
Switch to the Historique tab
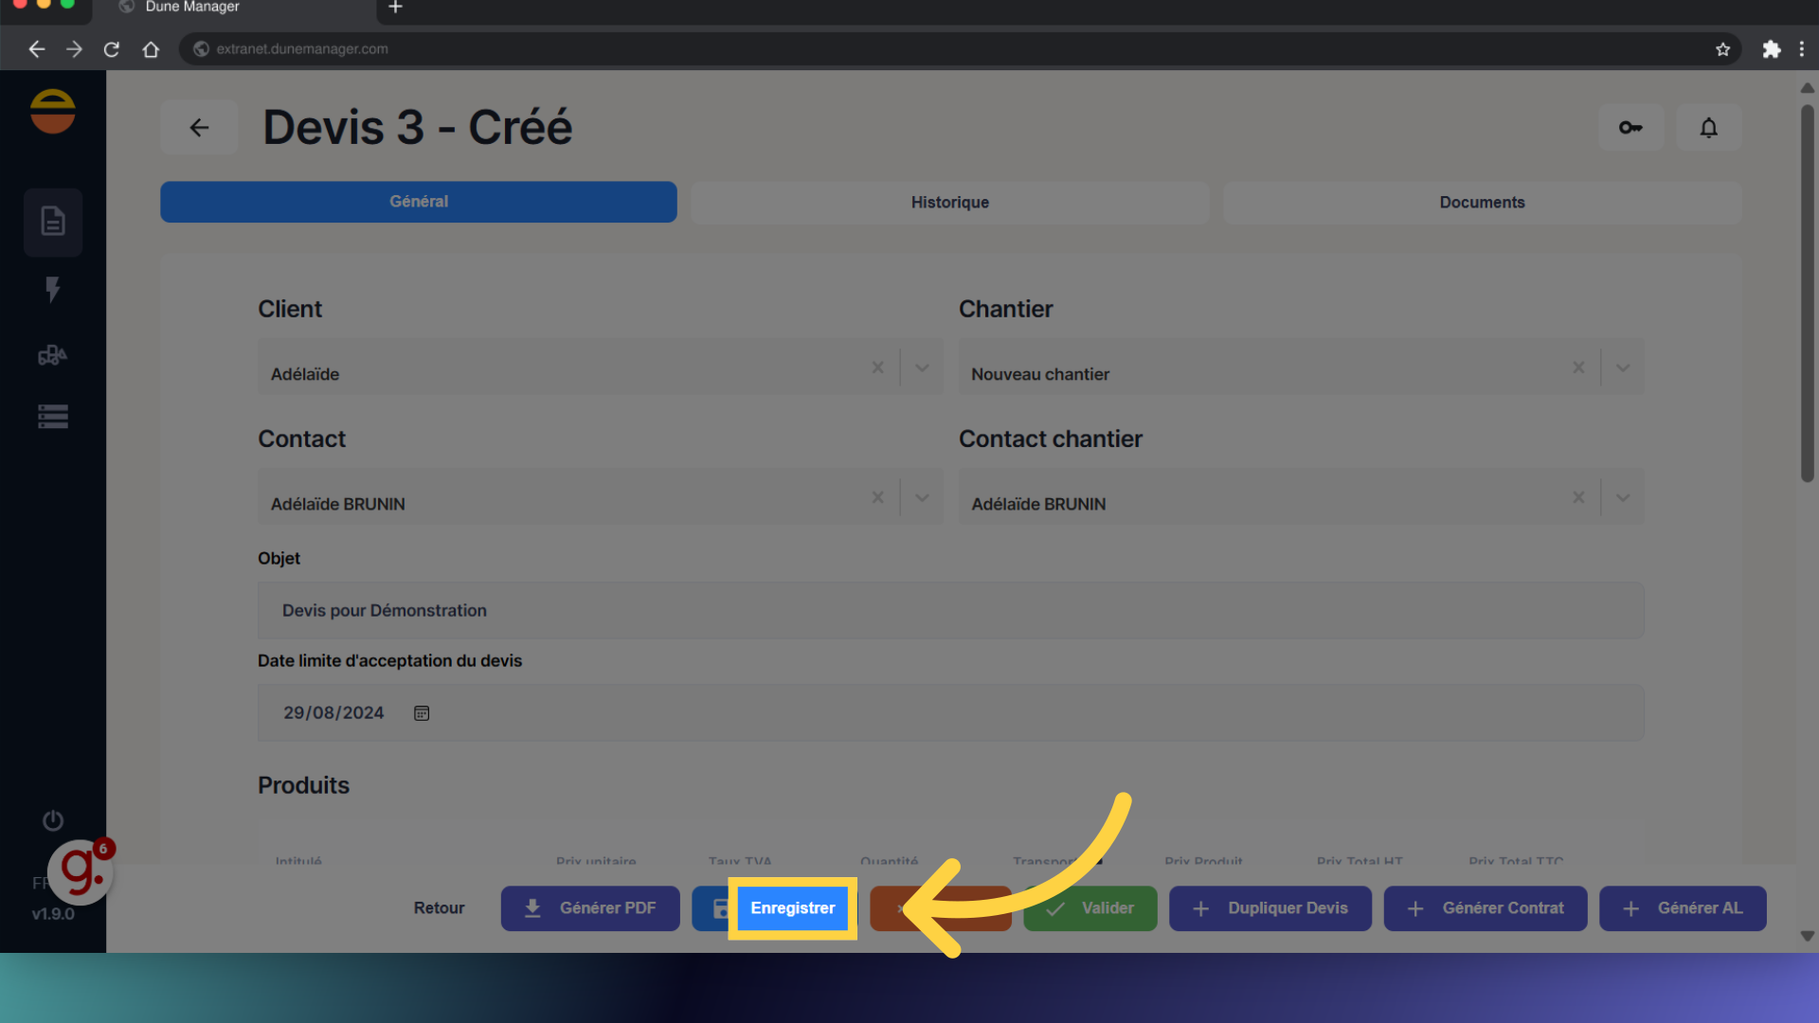[949, 202]
